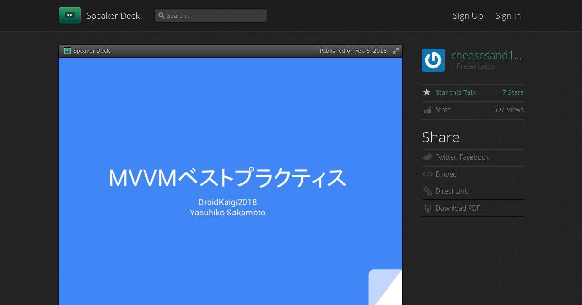Click the small Speaker Deck icon in player bar
The width and height of the screenshot is (582, 305).
[x=67, y=51]
